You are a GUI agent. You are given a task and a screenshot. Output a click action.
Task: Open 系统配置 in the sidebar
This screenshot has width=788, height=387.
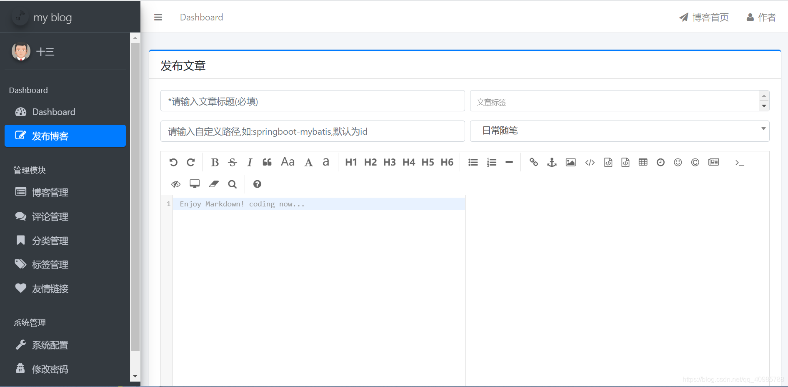click(65, 345)
